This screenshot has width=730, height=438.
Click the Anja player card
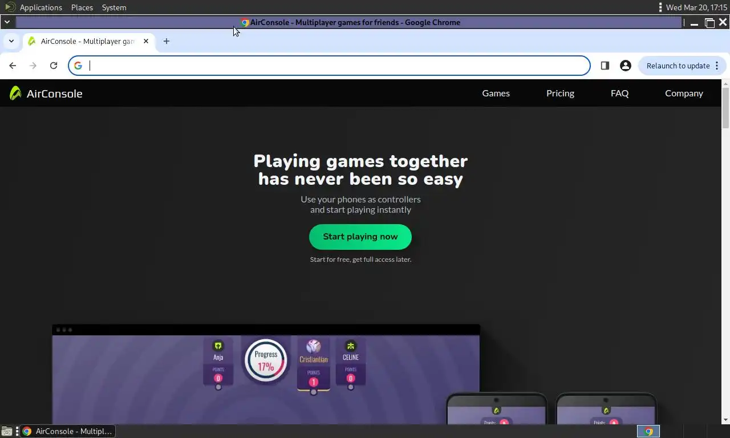(x=218, y=362)
